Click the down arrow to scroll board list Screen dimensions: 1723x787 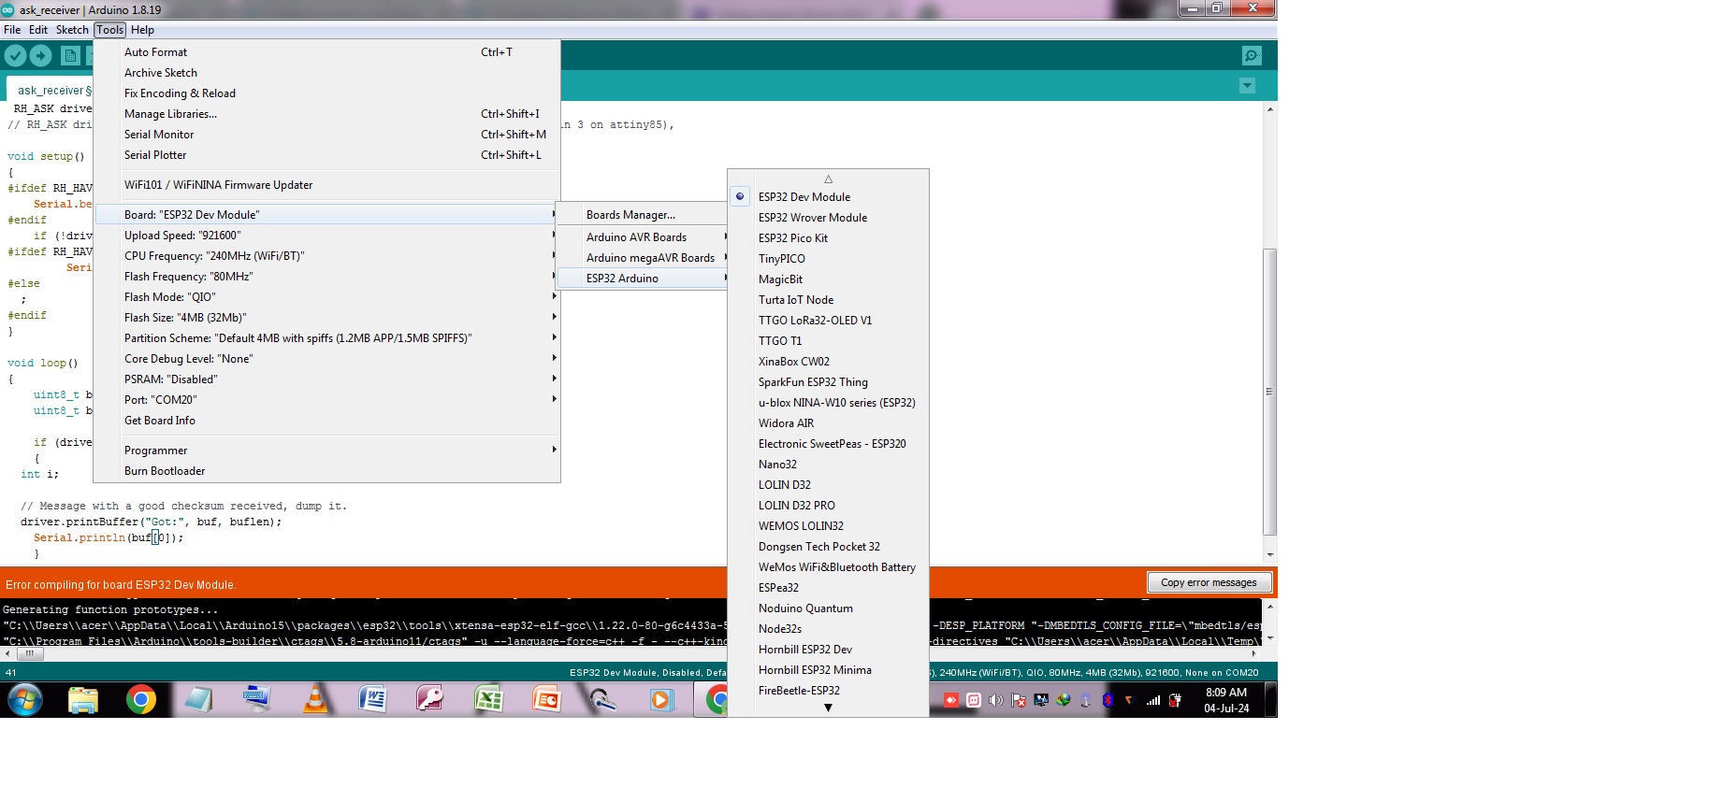pyautogui.click(x=828, y=708)
